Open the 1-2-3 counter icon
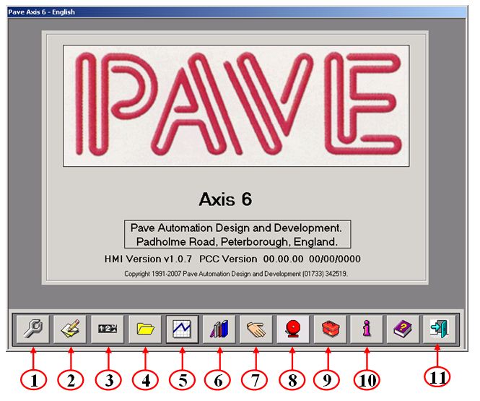The image size is (480, 401). (108, 329)
